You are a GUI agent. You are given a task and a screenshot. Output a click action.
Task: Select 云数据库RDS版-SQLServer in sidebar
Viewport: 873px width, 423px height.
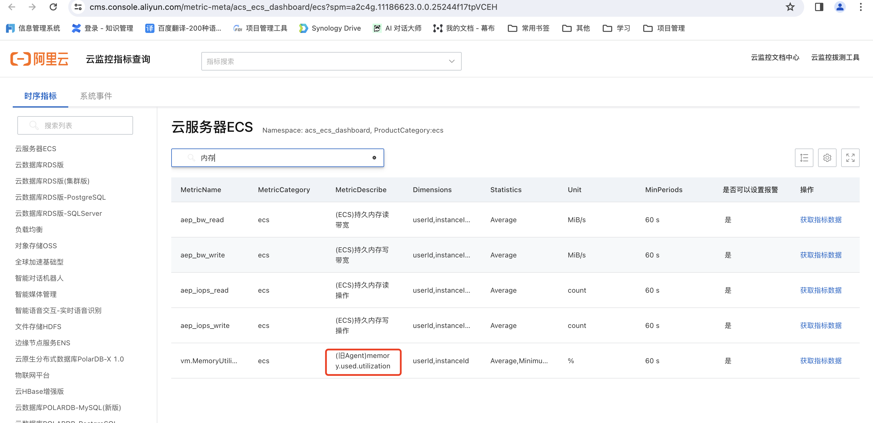[58, 214]
